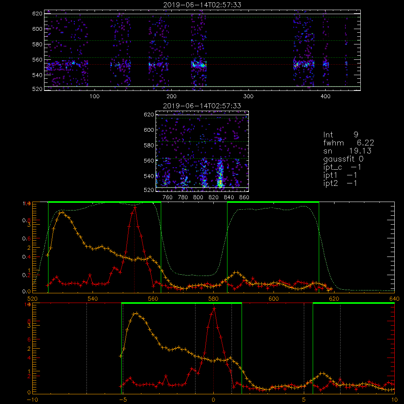This screenshot has width=404, height=404.
Task: Click the '640' x-axis label of the wavelength profile plot
Action: coord(394,299)
